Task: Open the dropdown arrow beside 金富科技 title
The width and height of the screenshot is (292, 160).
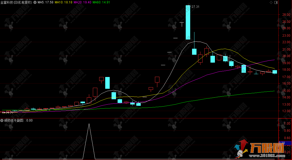Action: point(35,2)
